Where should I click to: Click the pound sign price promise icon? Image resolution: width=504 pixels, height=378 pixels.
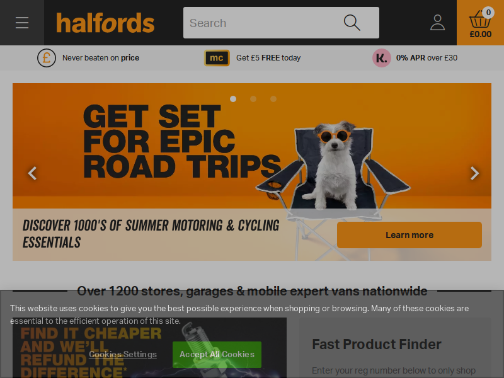[47, 58]
